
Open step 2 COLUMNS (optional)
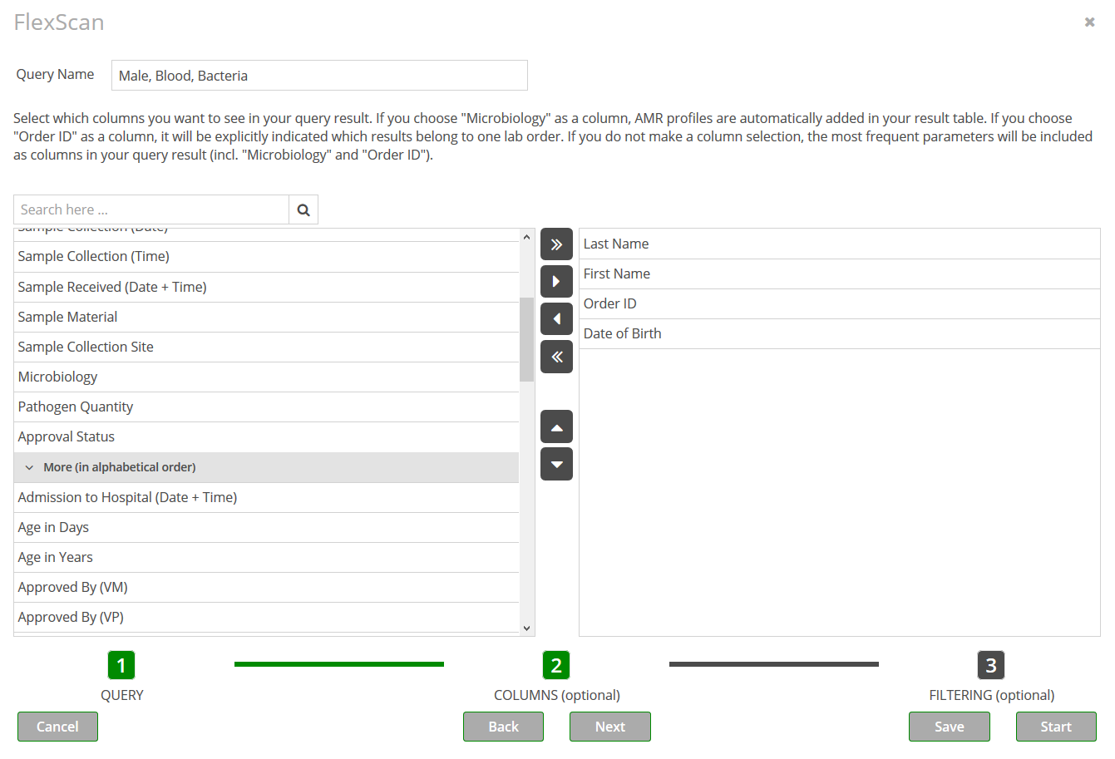point(556,665)
